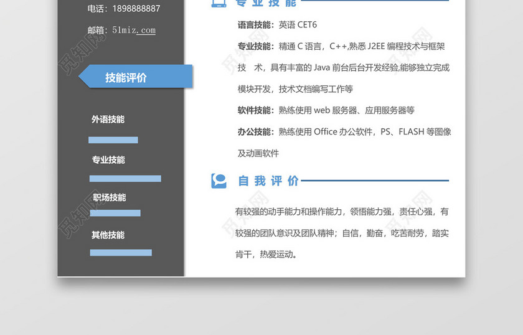Click the line starting 肯干，热爱运动
The height and width of the screenshot is (335, 523).
(266, 255)
